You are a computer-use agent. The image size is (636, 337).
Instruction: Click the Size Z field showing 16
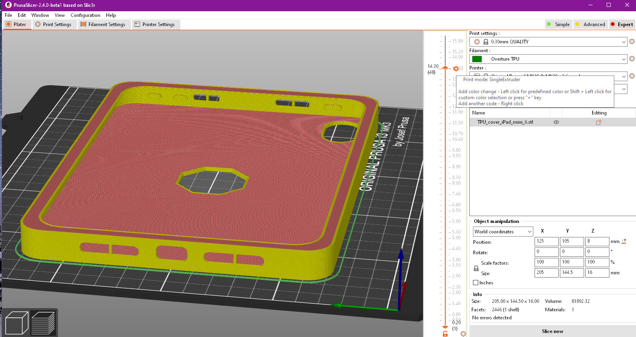597,273
